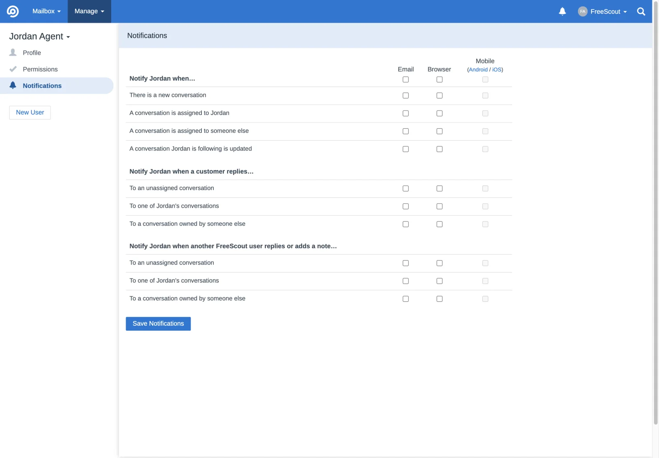
Task: Enable Browser for user reply to Jordan's conversations
Action: pos(439,281)
